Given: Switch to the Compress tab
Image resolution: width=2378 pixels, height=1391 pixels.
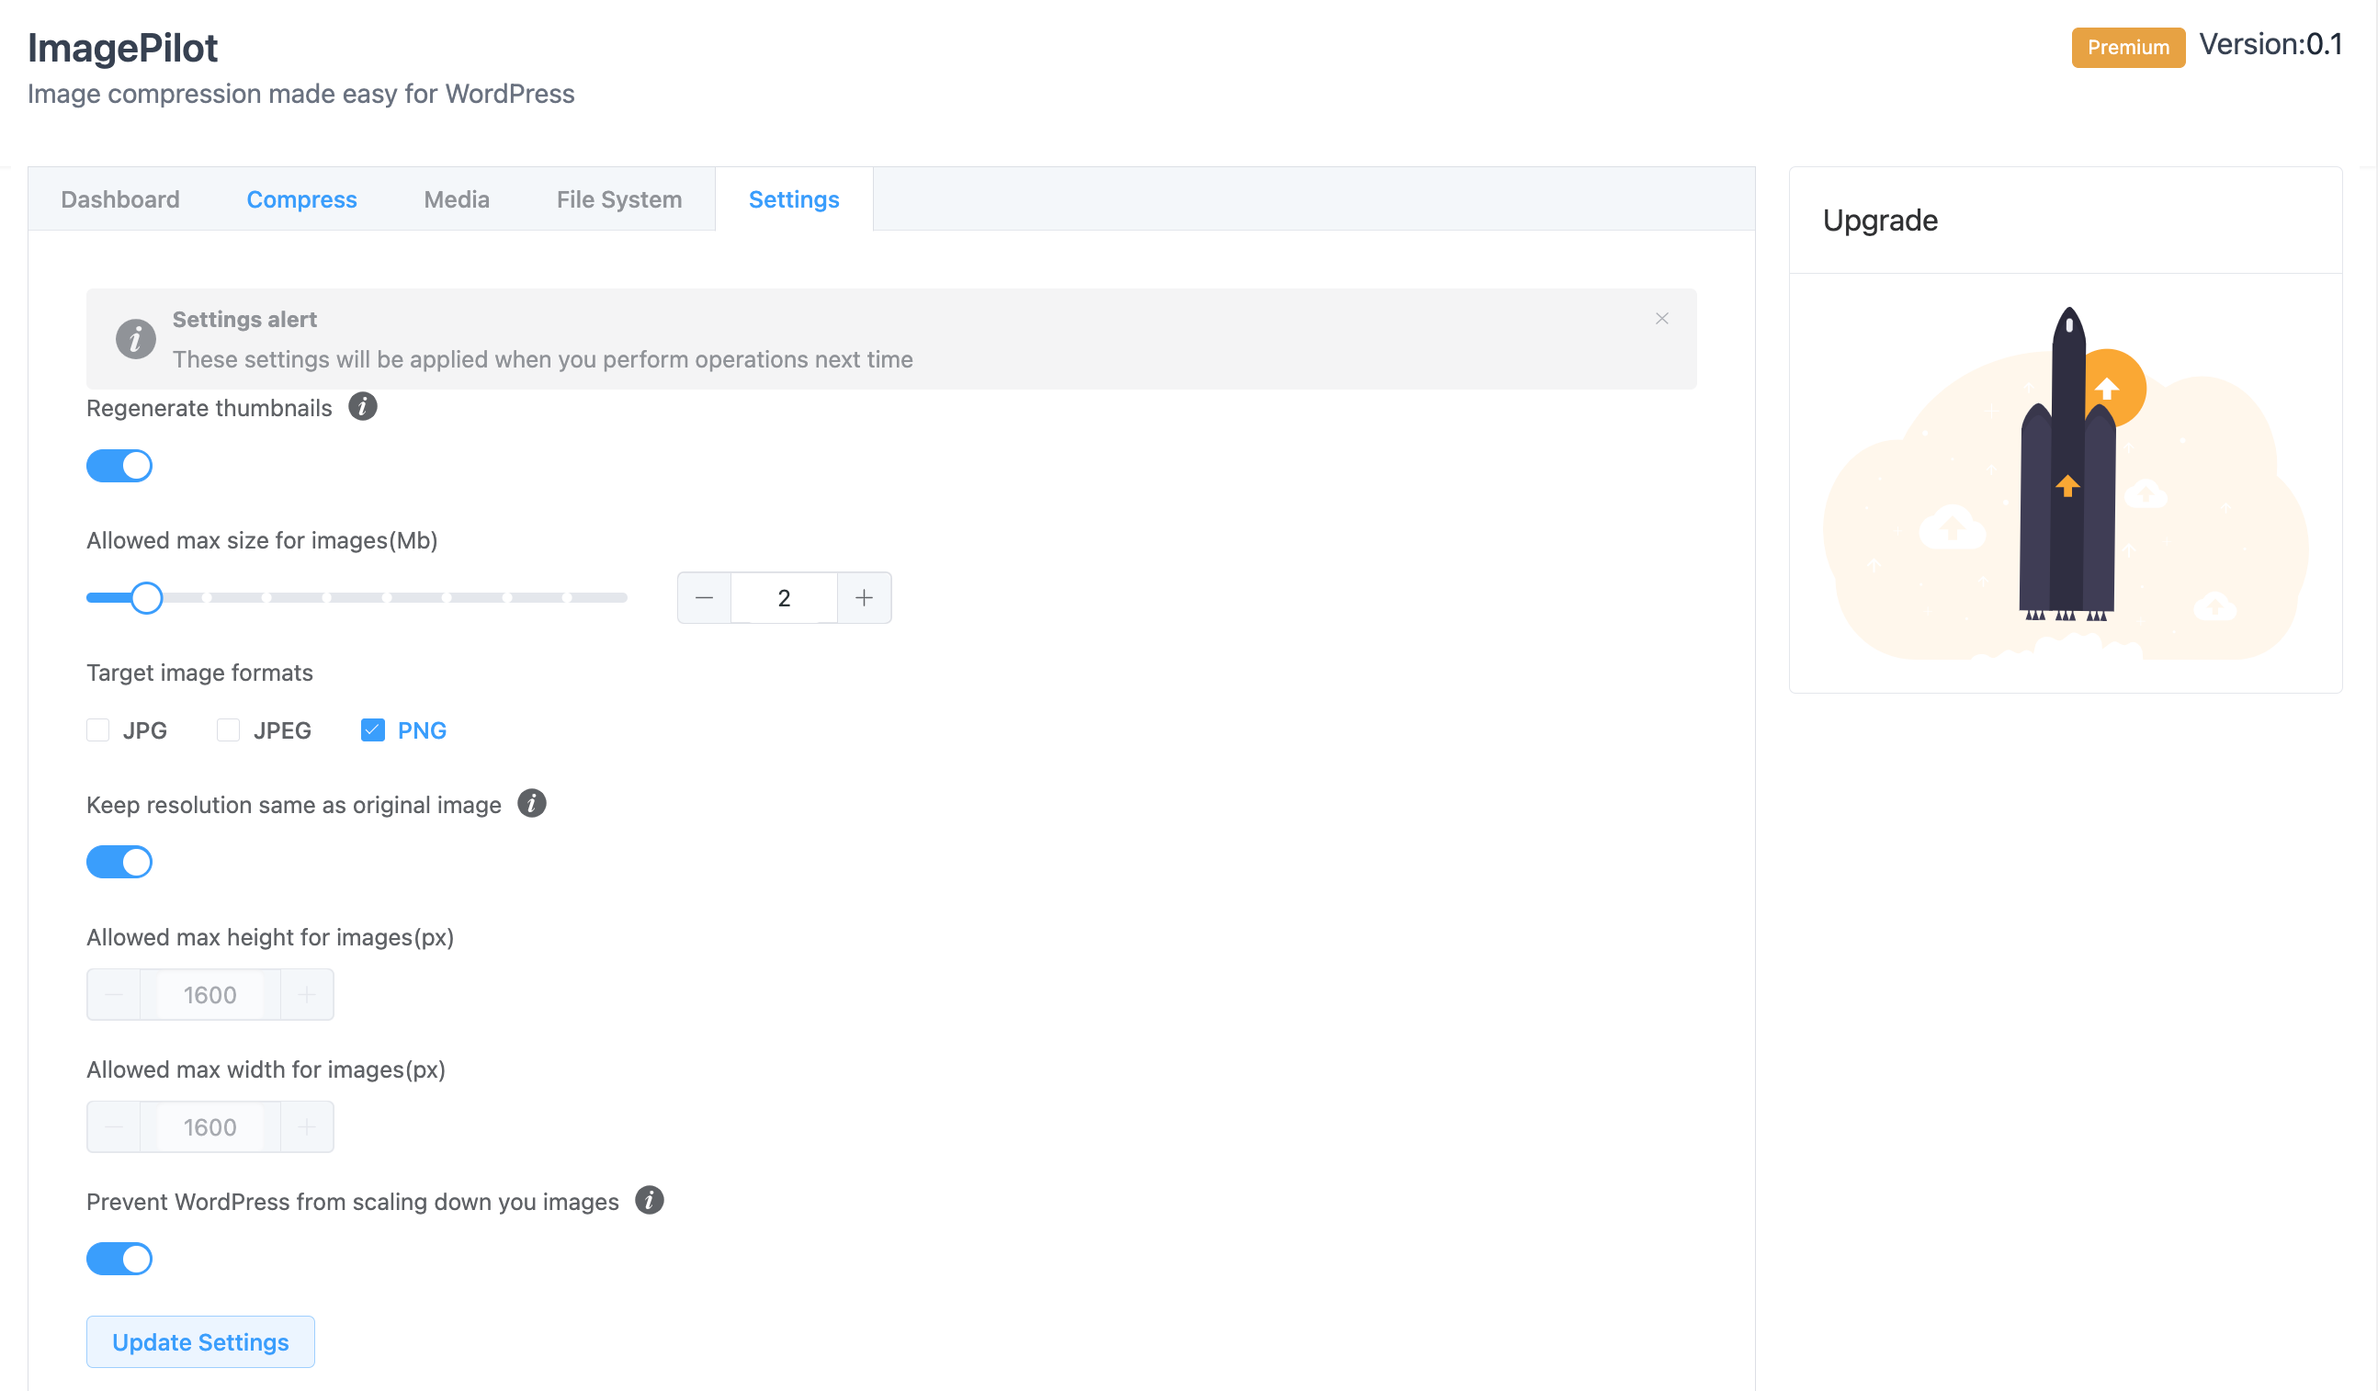Looking at the screenshot, I should (x=302, y=199).
